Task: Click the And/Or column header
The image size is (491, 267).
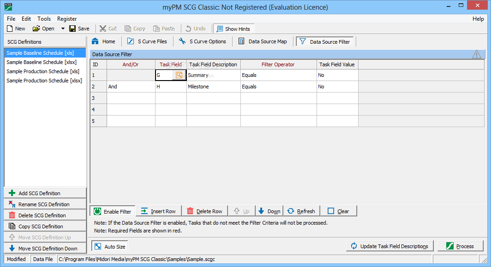Action: coord(131,64)
